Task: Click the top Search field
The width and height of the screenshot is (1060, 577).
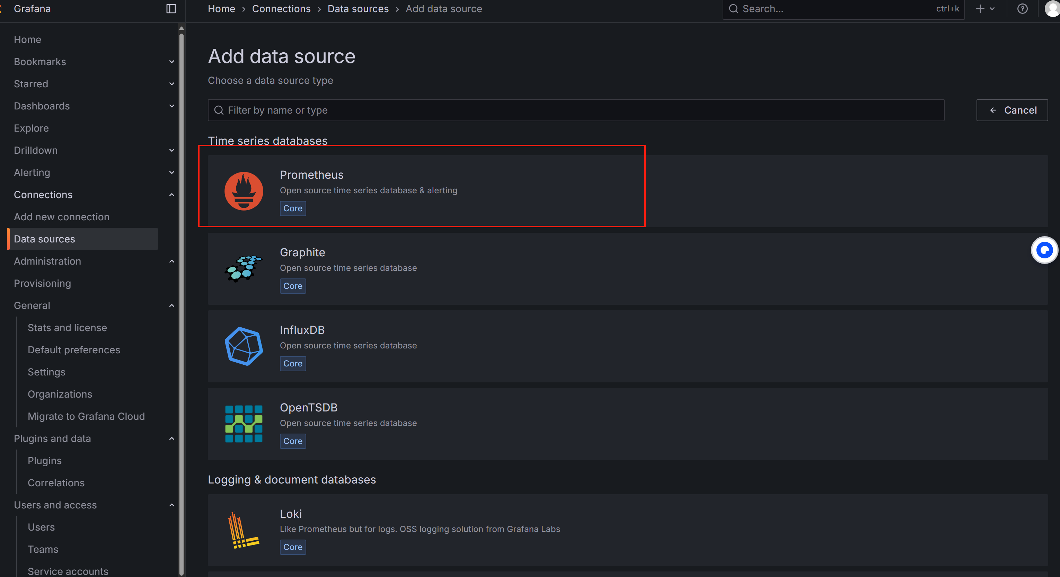Action: [843, 9]
